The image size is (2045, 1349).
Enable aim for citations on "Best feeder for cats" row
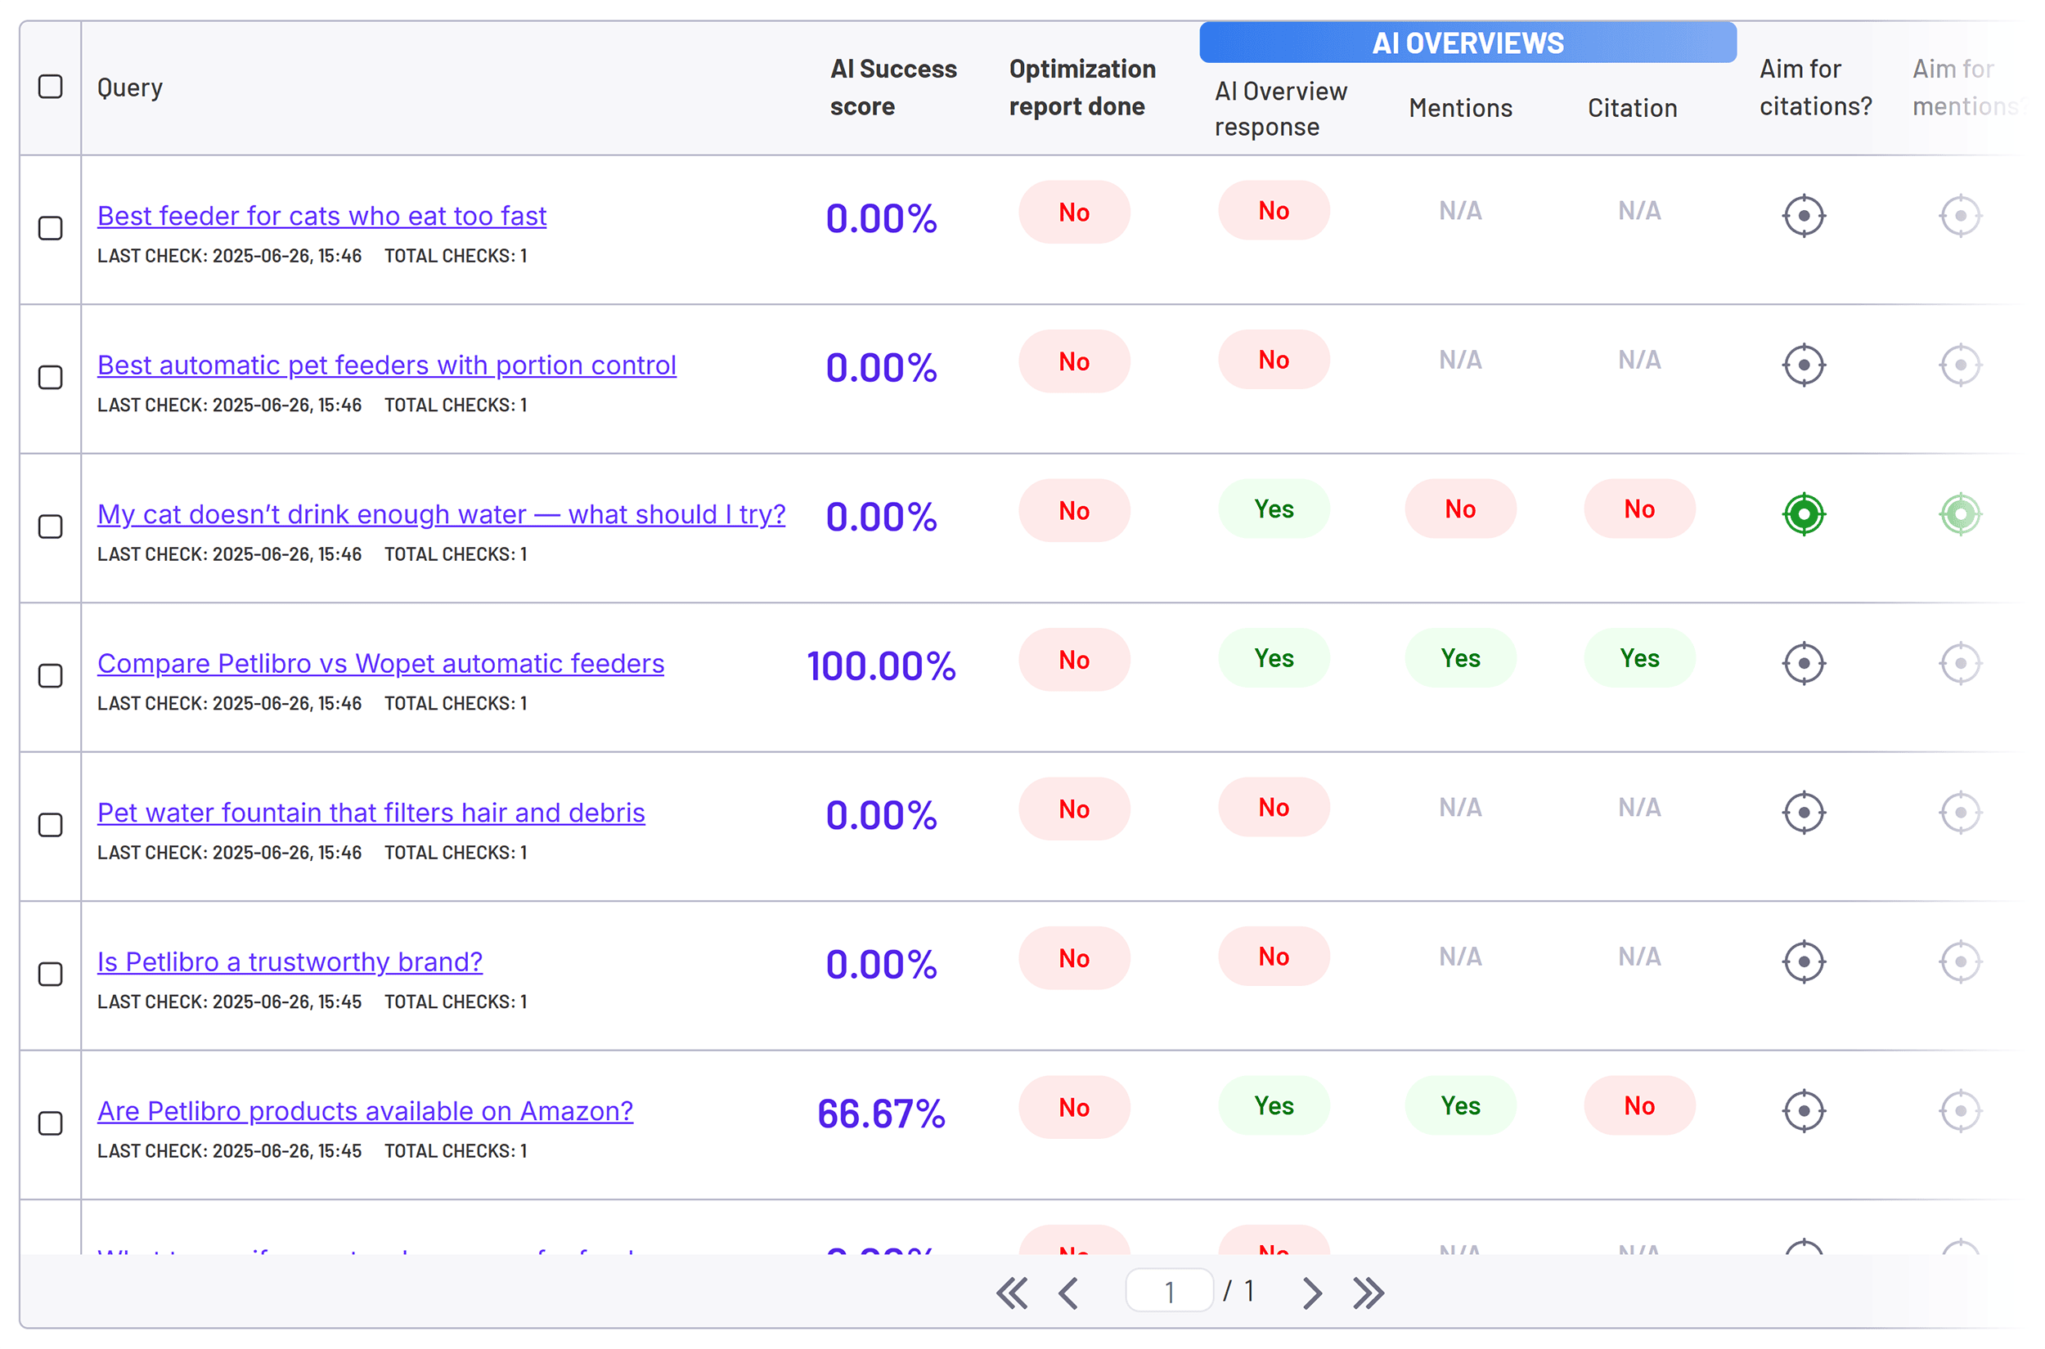click(1804, 216)
